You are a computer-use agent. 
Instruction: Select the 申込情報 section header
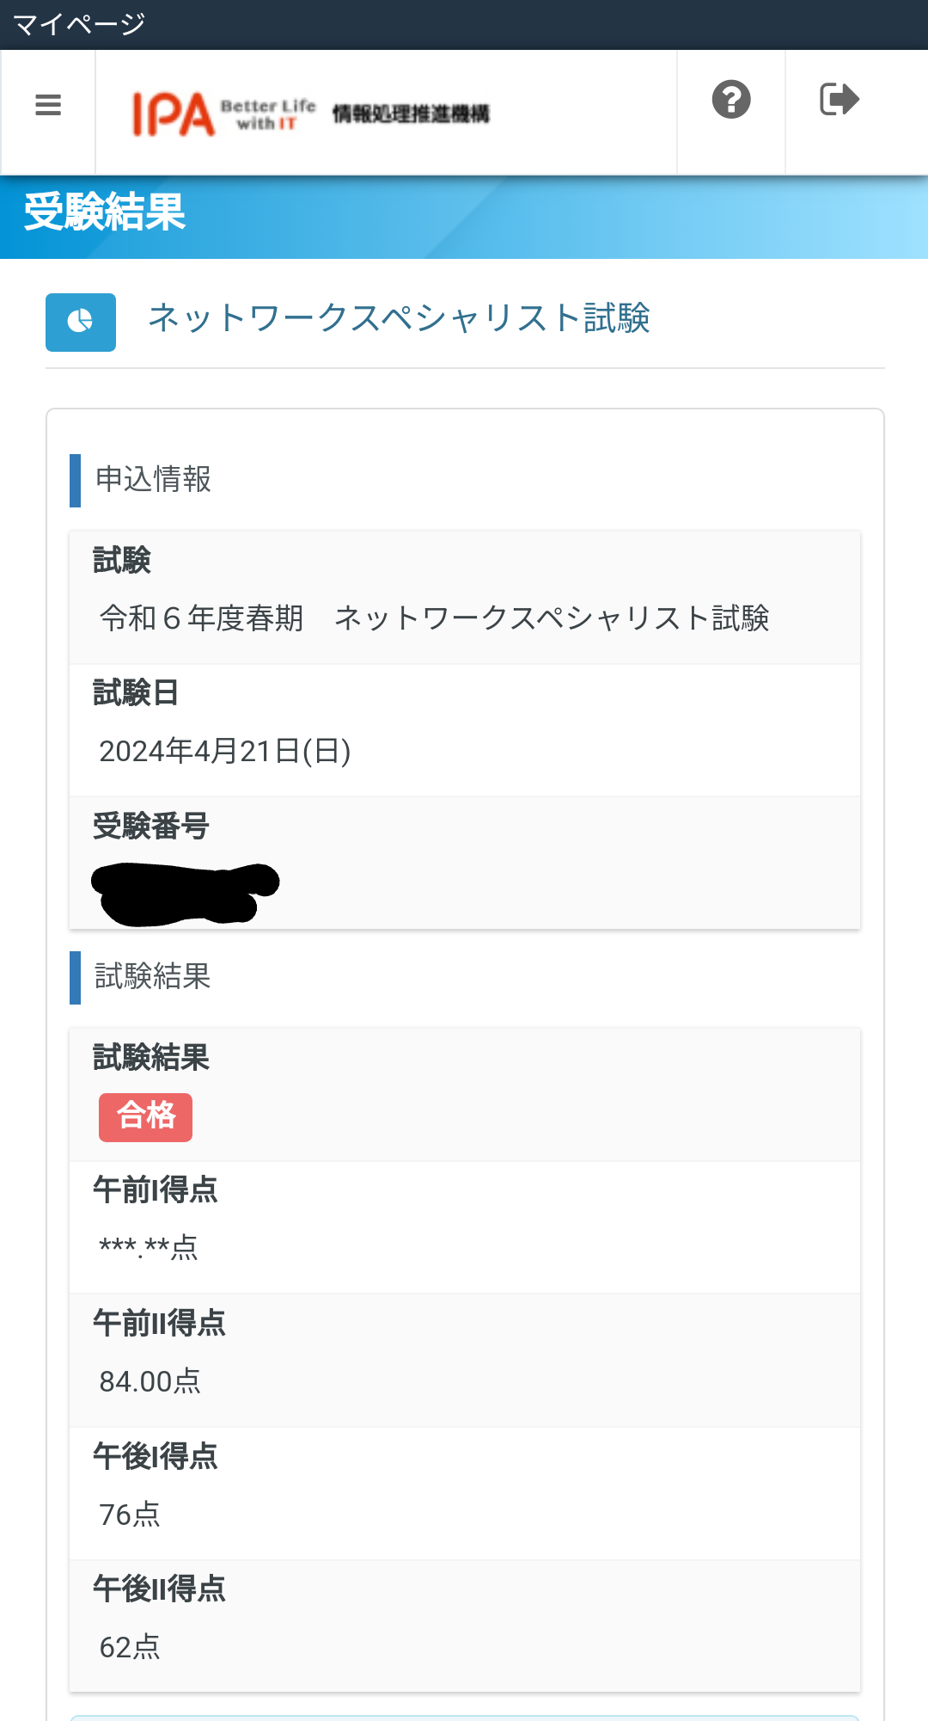point(153,480)
